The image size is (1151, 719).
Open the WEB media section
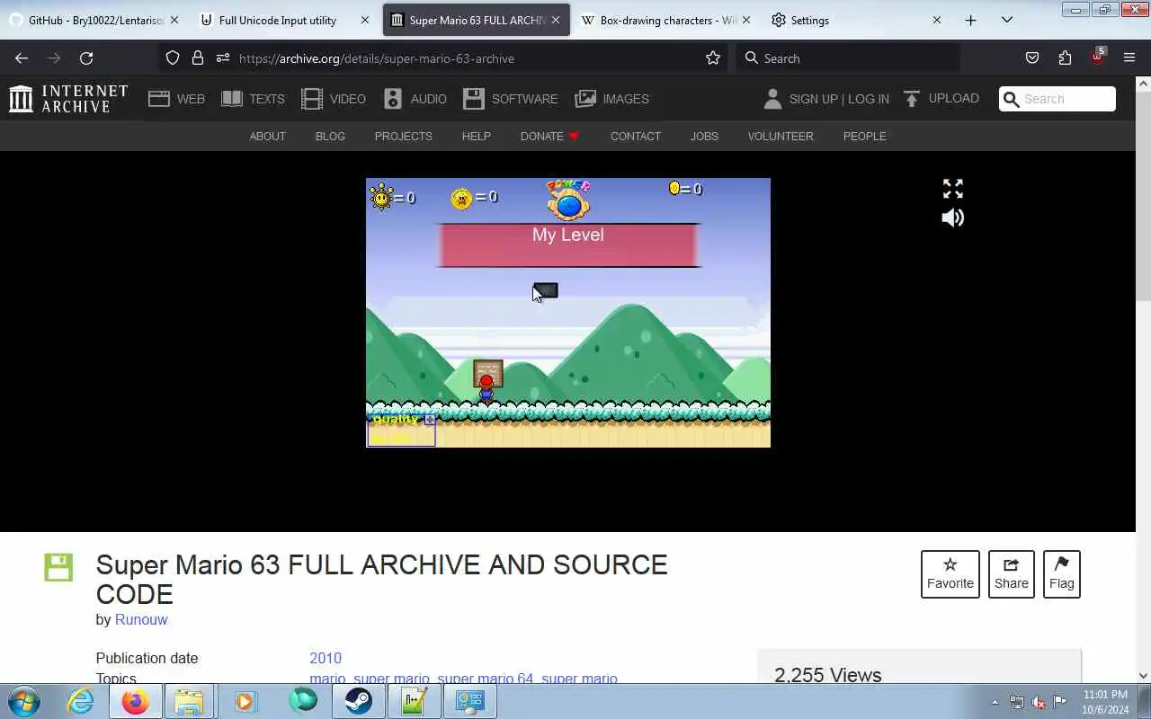pyautogui.click(x=177, y=99)
